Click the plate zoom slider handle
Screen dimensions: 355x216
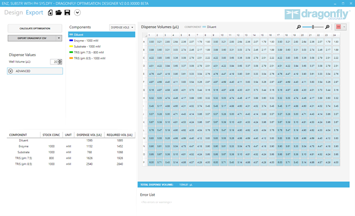click(x=313, y=27)
